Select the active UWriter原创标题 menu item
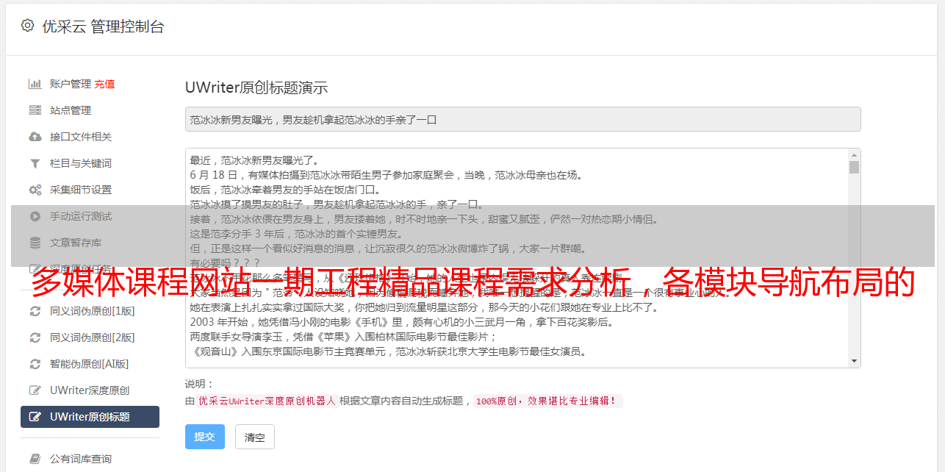This screenshot has width=945, height=472. tap(90, 417)
